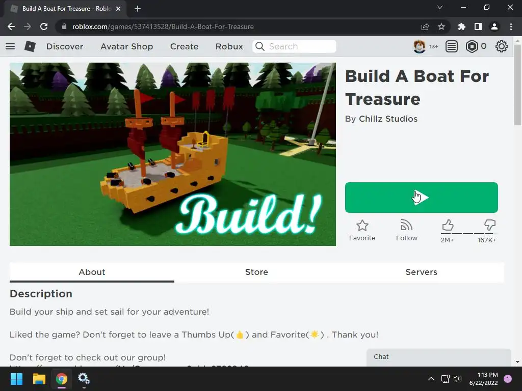Viewport: 522px width, 391px height.
Task: Open Chrome three-dot menu
Action: tap(511, 26)
